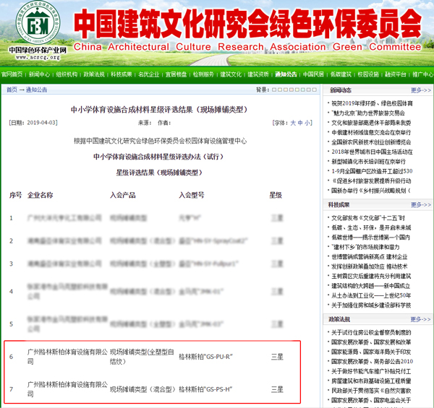Open 官网首页 in the green navigation bar
This screenshot has height=408, width=434.
(x=12, y=74)
